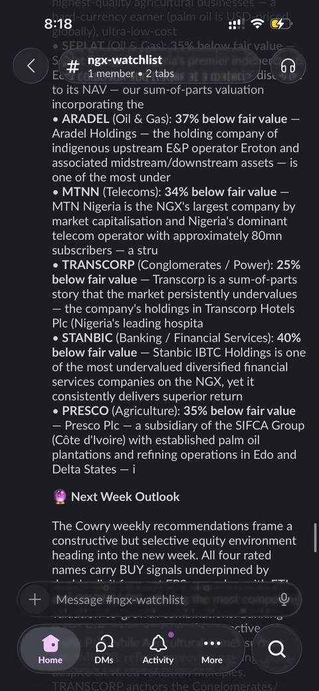Open huddle with headphones icon
Viewport: 319px width, 691px height.
(288, 66)
